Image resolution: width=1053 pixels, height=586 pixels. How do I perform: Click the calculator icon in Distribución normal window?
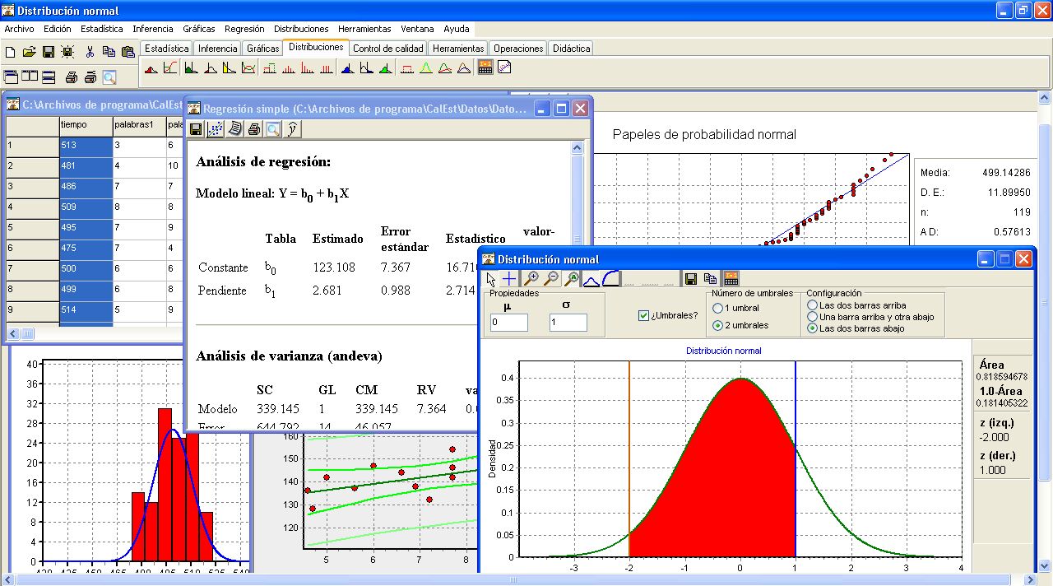[731, 279]
